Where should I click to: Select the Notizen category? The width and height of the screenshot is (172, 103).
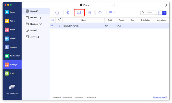(36, 17)
